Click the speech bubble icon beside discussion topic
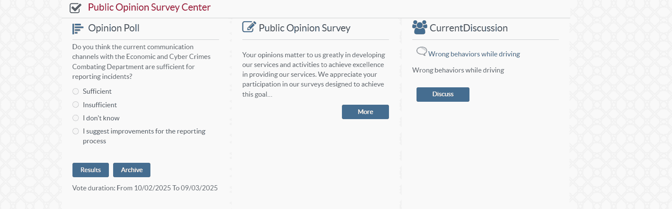The image size is (672, 209). click(x=421, y=52)
